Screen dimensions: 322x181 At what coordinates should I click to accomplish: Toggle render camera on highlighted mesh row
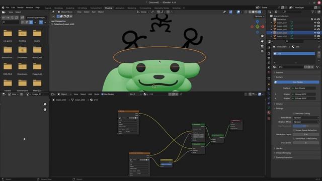[x=318, y=33]
